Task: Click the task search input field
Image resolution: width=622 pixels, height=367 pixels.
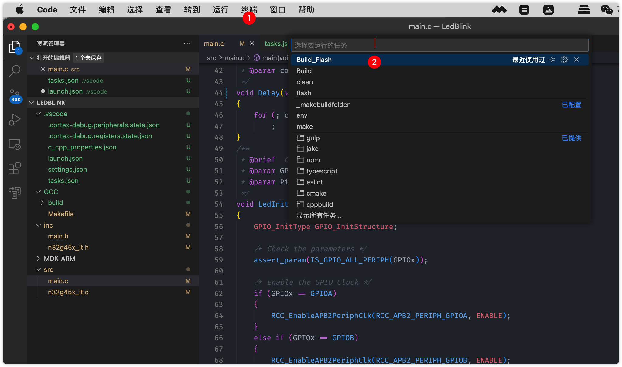Action: pyautogui.click(x=439, y=45)
